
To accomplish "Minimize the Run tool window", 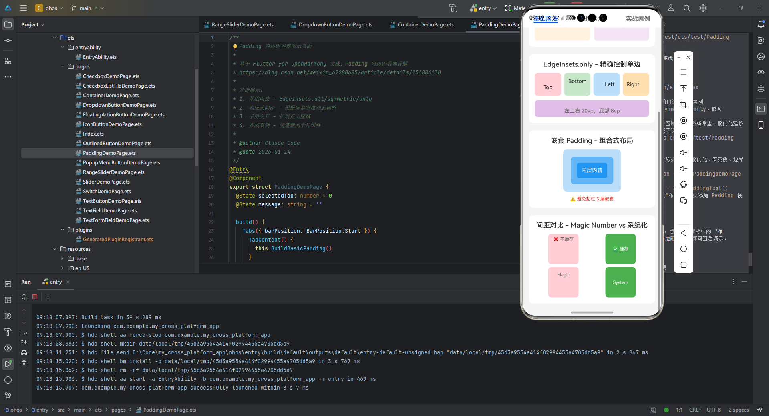I will 744,282.
